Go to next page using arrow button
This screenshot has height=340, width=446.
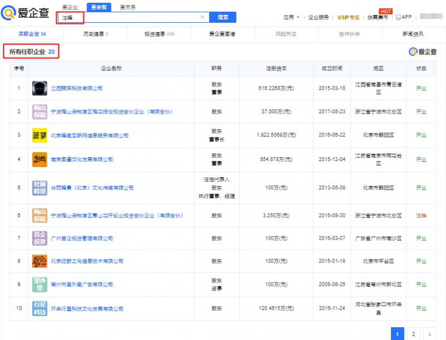click(429, 334)
